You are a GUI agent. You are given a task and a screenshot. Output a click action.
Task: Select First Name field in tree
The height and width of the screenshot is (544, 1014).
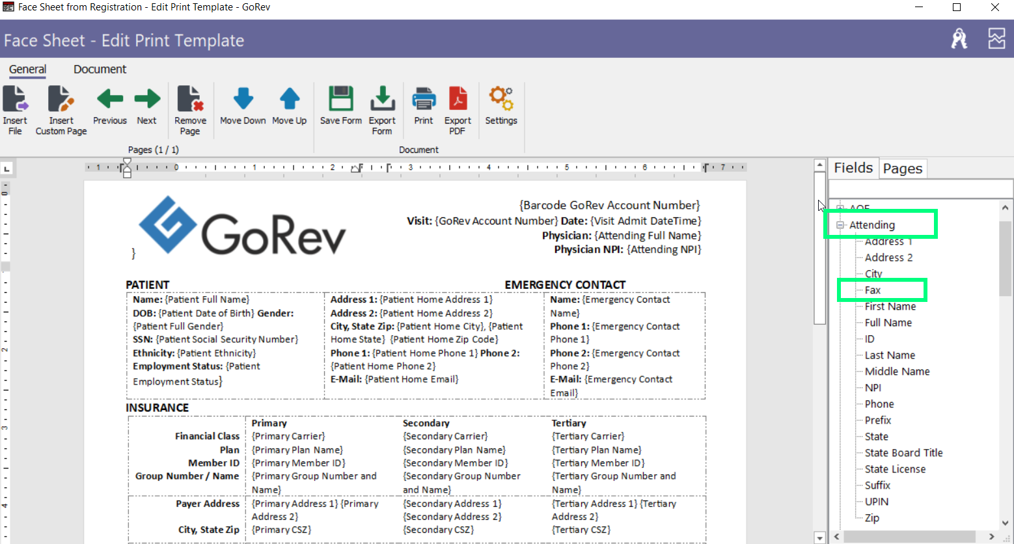890,306
